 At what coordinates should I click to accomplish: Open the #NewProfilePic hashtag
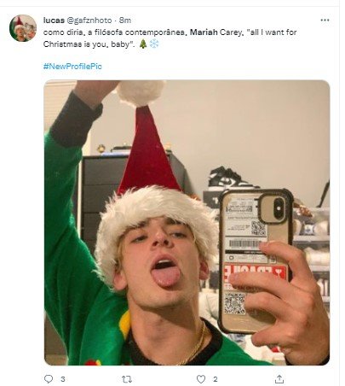coord(72,67)
